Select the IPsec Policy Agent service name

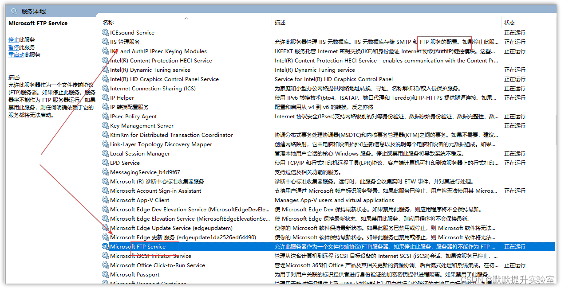pos(134,116)
